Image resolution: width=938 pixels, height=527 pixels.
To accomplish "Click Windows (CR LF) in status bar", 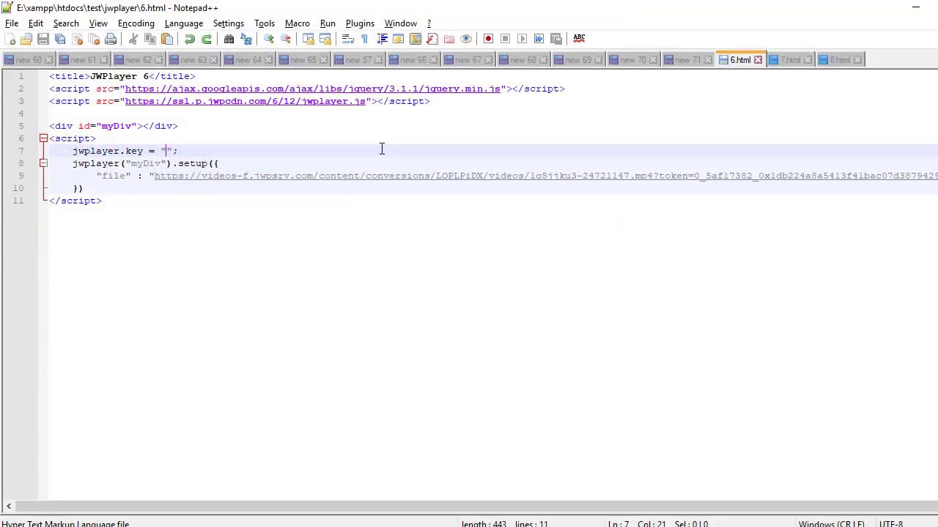I will (x=831, y=523).
